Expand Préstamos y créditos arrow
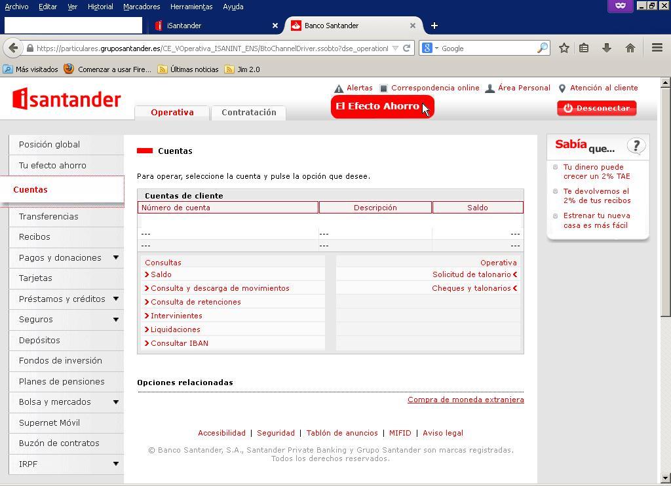This screenshot has width=671, height=486. coord(115,299)
